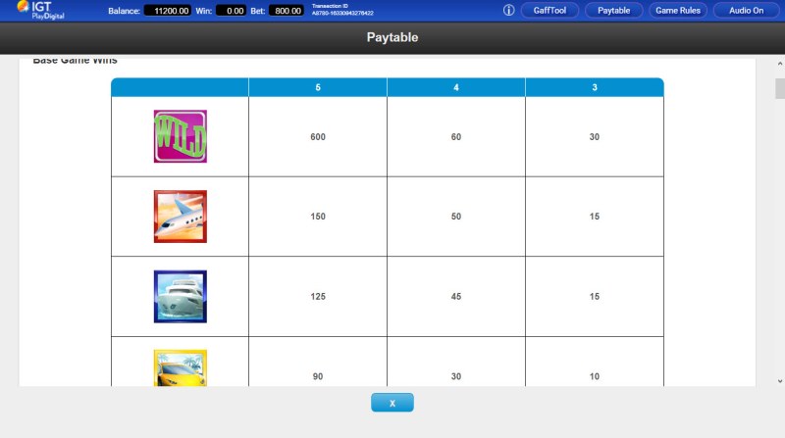This screenshot has width=785, height=438.
Task: Click the info icon in the top bar
Action: point(508,10)
